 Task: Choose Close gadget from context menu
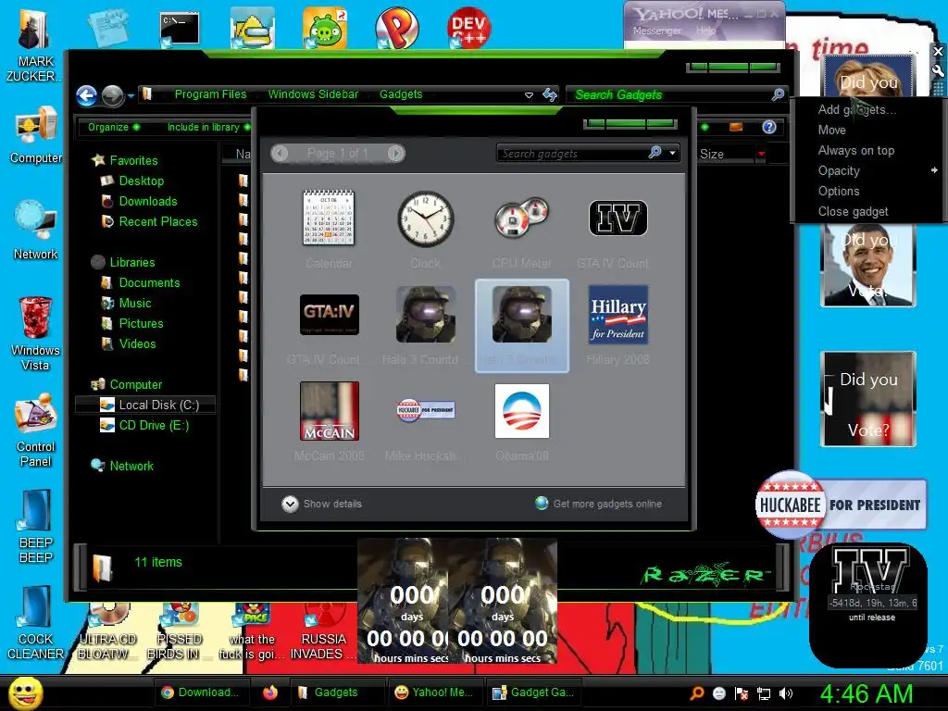[853, 212]
